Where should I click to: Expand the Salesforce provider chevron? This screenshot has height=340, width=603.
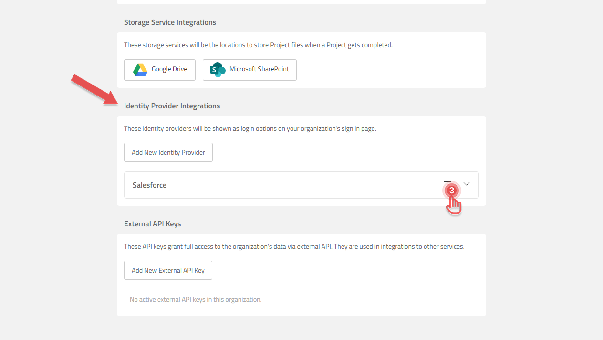[467, 184]
